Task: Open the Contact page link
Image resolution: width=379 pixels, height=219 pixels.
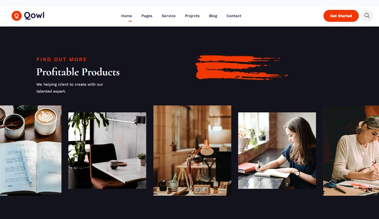Action: [x=234, y=16]
